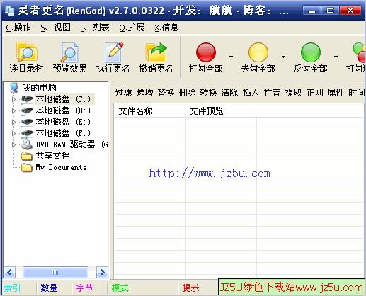The width and height of the screenshot is (366, 296).
Task: Expand the DVD-RAM 驱动器 tree node
Action: tap(13, 144)
